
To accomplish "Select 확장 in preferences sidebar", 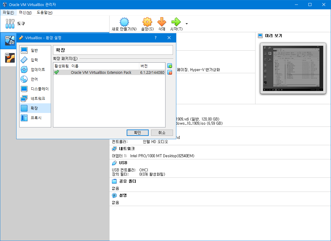I will (35, 108).
